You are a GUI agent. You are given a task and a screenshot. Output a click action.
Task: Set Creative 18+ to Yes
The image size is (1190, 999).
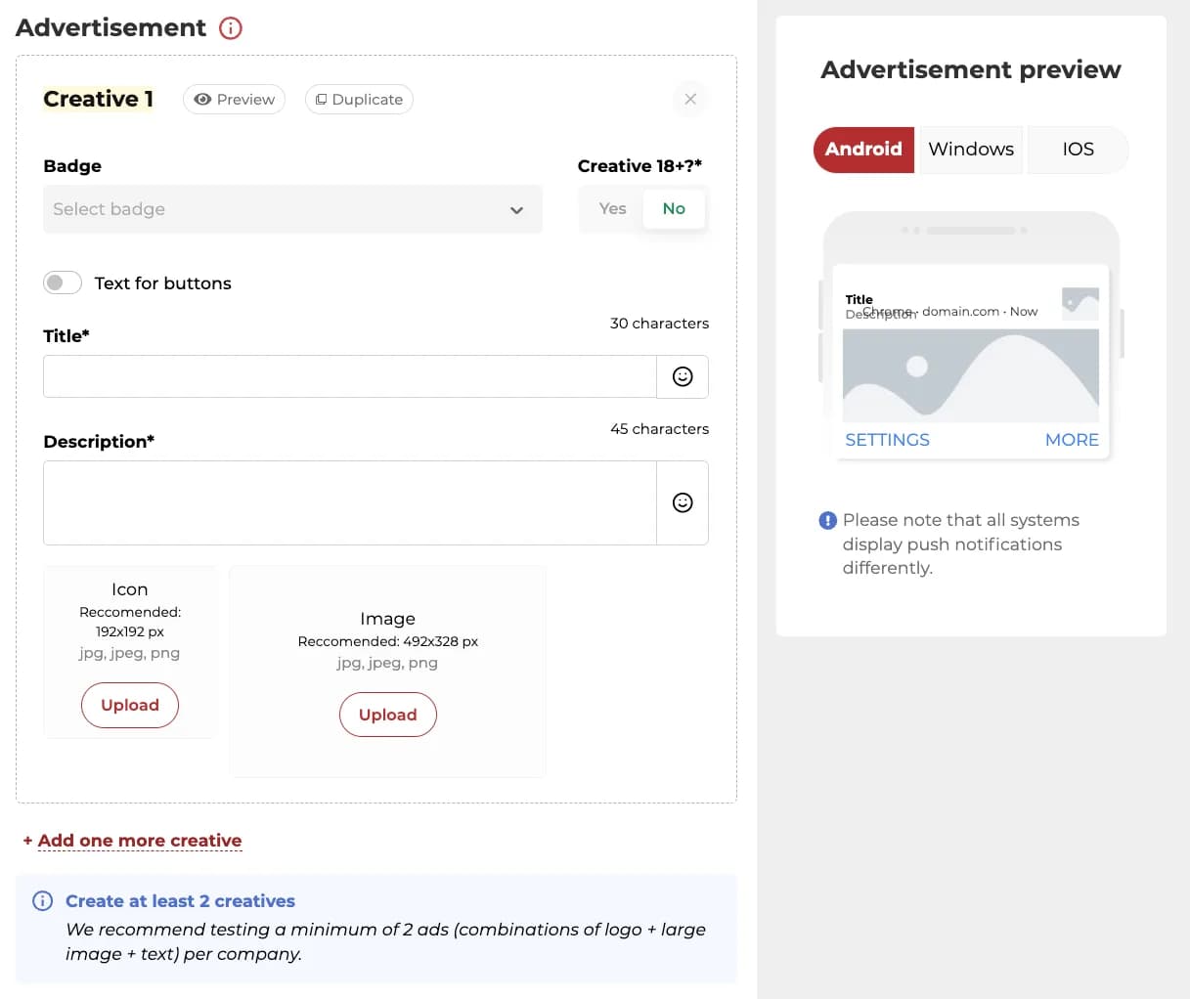pos(612,208)
